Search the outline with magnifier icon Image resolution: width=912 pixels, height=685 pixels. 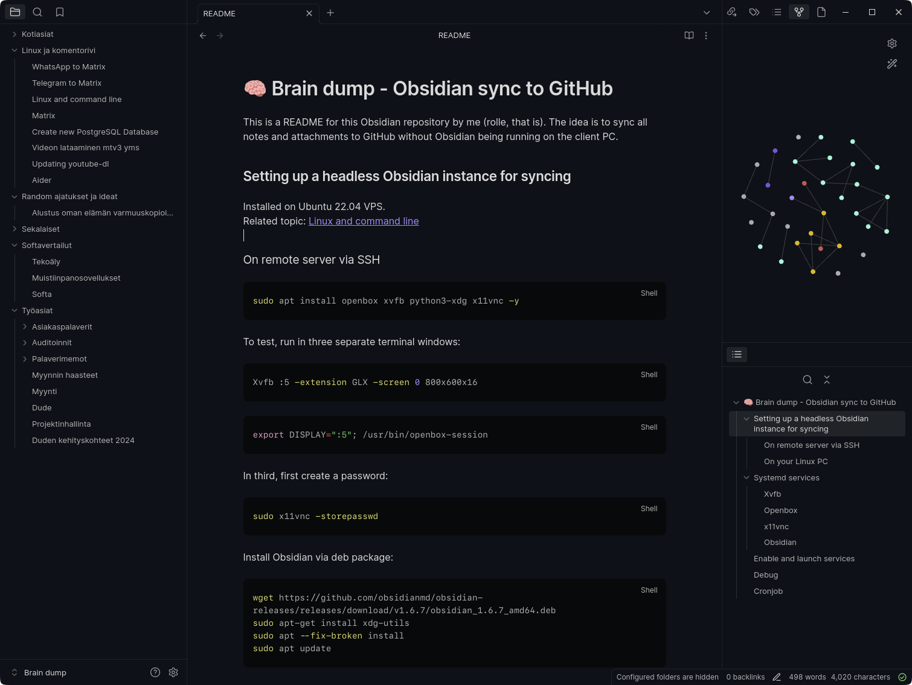click(808, 380)
